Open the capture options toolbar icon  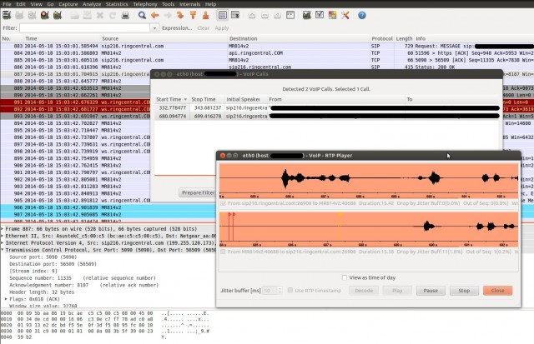[x=19, y=15]
